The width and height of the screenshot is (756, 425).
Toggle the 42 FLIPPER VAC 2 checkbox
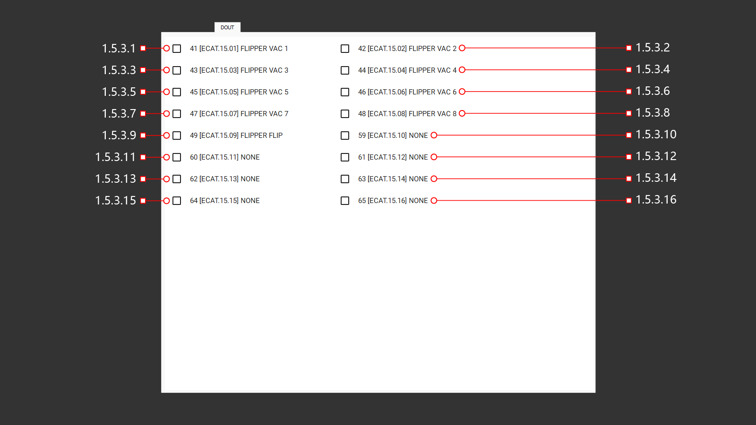[x=345, y=49]
